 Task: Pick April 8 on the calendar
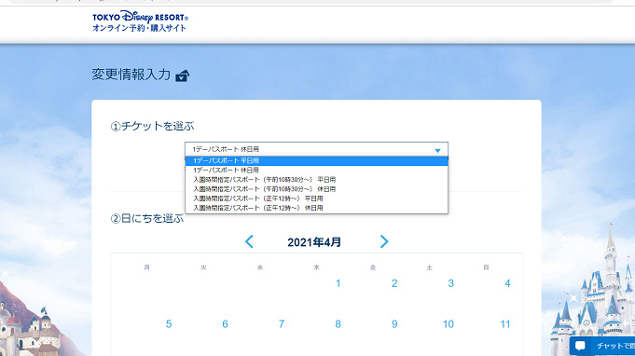[338, 324]
